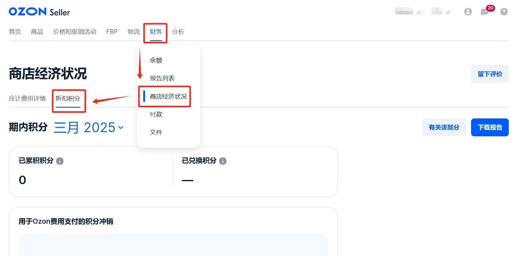Click the 留下评价 button

pyautogui.click(x=490, y=74)
